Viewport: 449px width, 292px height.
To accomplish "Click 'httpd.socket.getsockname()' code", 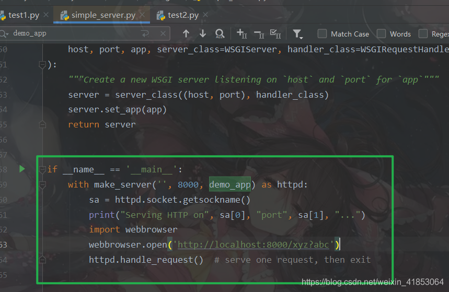I will pyautogui.click(x=183, y=200).
